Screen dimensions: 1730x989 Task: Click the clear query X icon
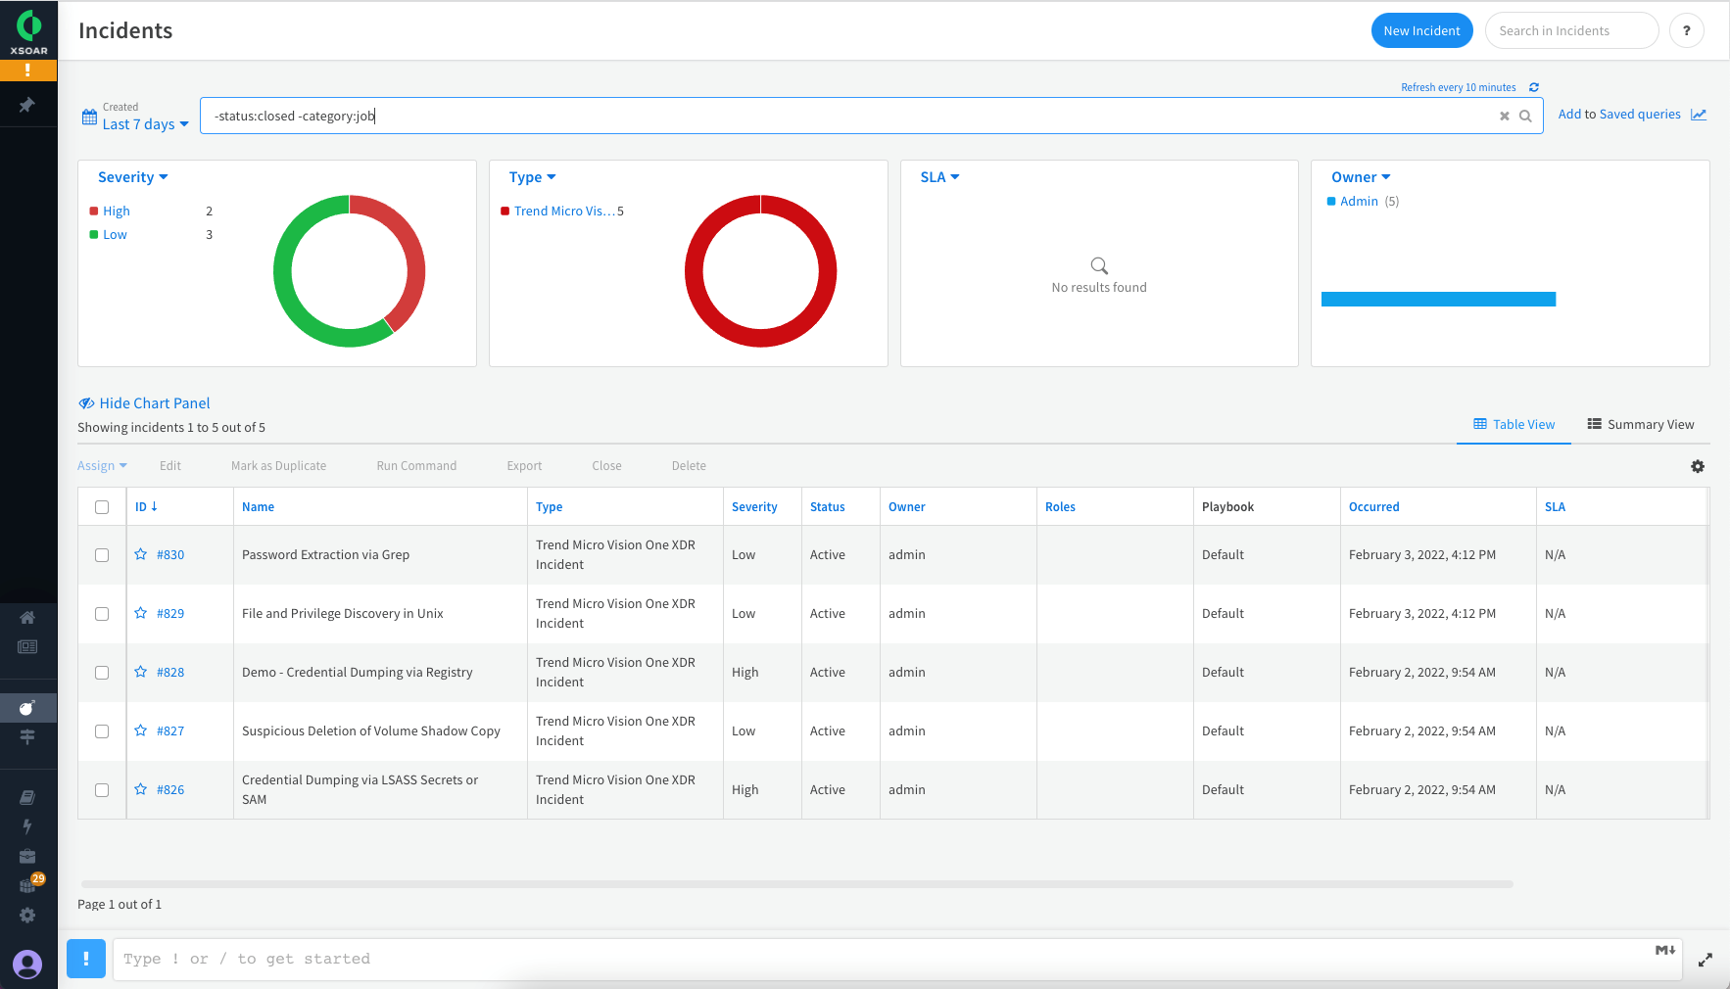[1505, 117]
